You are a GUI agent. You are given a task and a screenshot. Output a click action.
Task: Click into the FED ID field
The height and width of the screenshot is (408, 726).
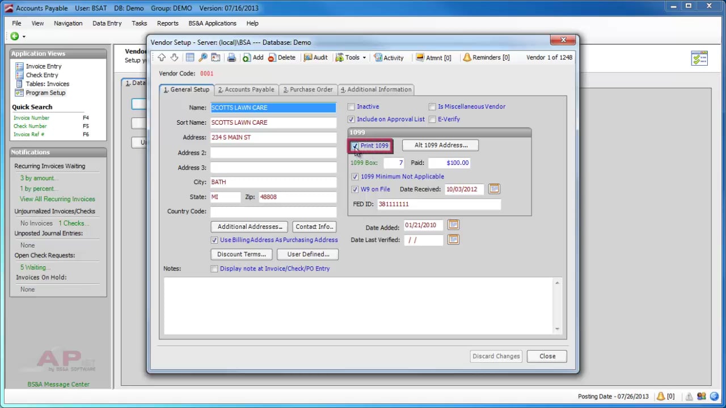(x=438, y=204)
